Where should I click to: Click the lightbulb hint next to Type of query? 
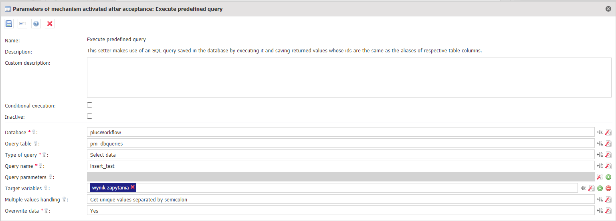pyautogui.click(x=44, y=154)
